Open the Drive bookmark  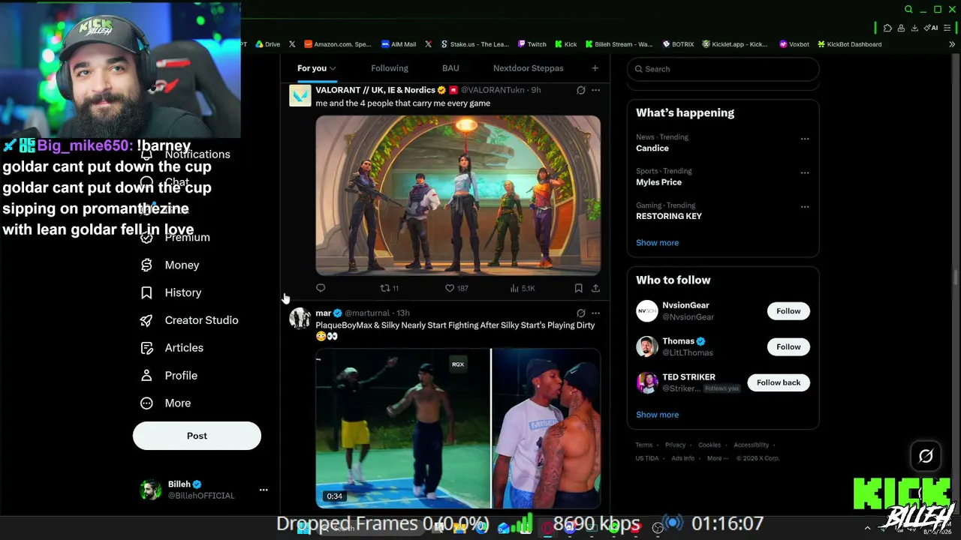pyautogui.click(x=267, y=44)
